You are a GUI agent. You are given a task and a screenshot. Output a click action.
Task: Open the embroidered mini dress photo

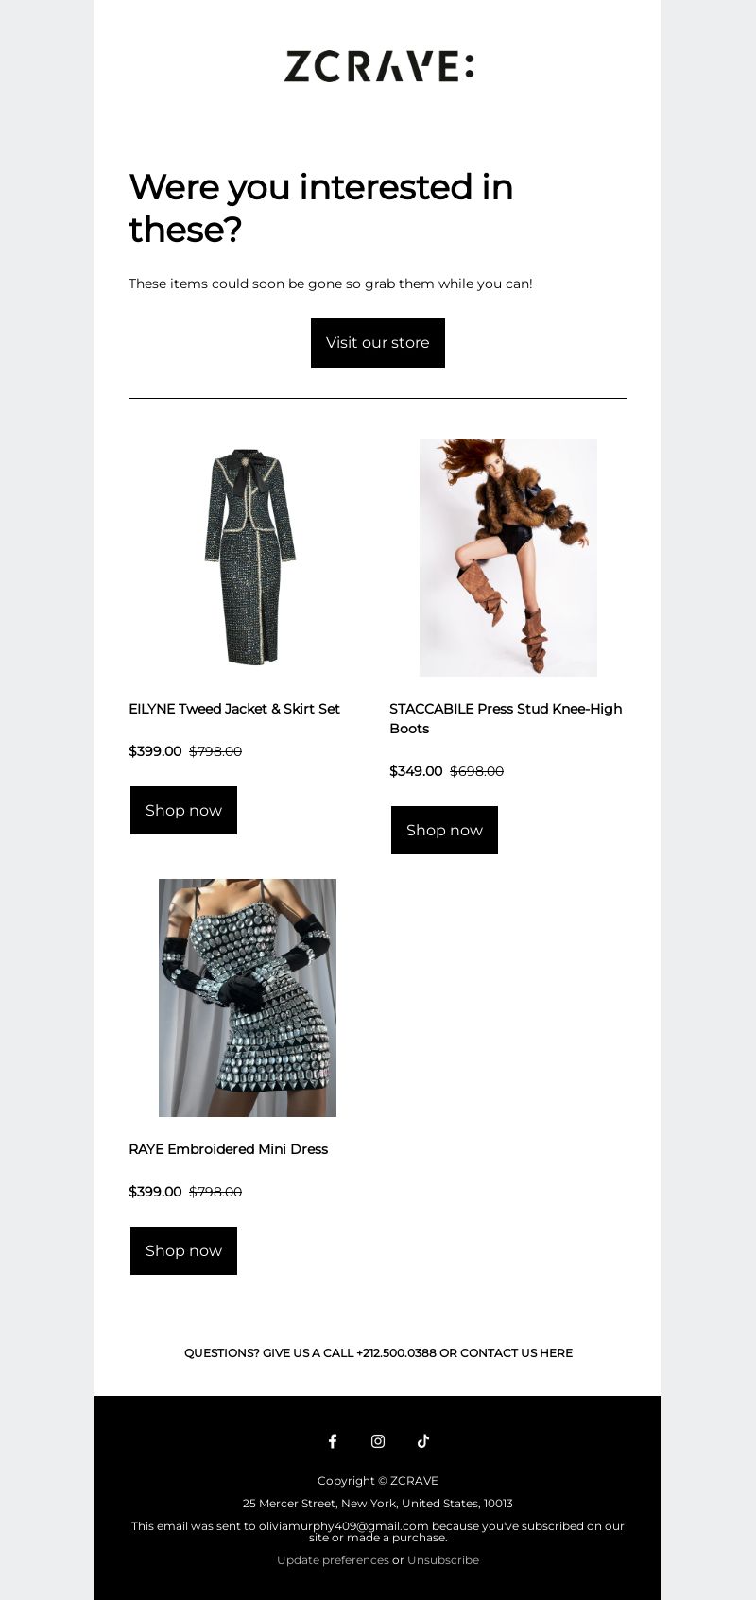[x=248, y=998]
